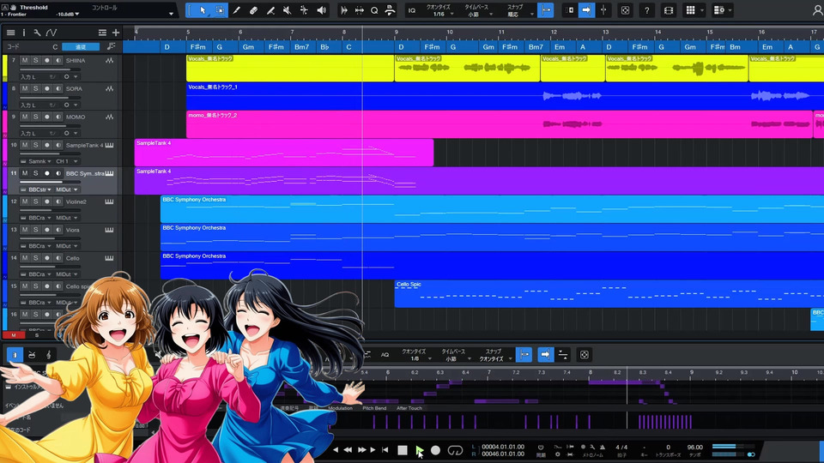Viewport: 824px width, 463px height.
Task: Mute the SHIINA track
Action: 25,60
